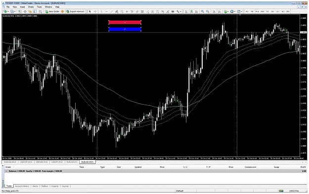This screenshot has width=309, height=194.
Task: Close the Terminal panel with its X
Action: 3,166
